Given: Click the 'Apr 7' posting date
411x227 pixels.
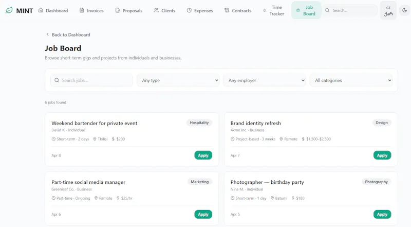Looking at the screenshot, I should click(x=235, y=155).
